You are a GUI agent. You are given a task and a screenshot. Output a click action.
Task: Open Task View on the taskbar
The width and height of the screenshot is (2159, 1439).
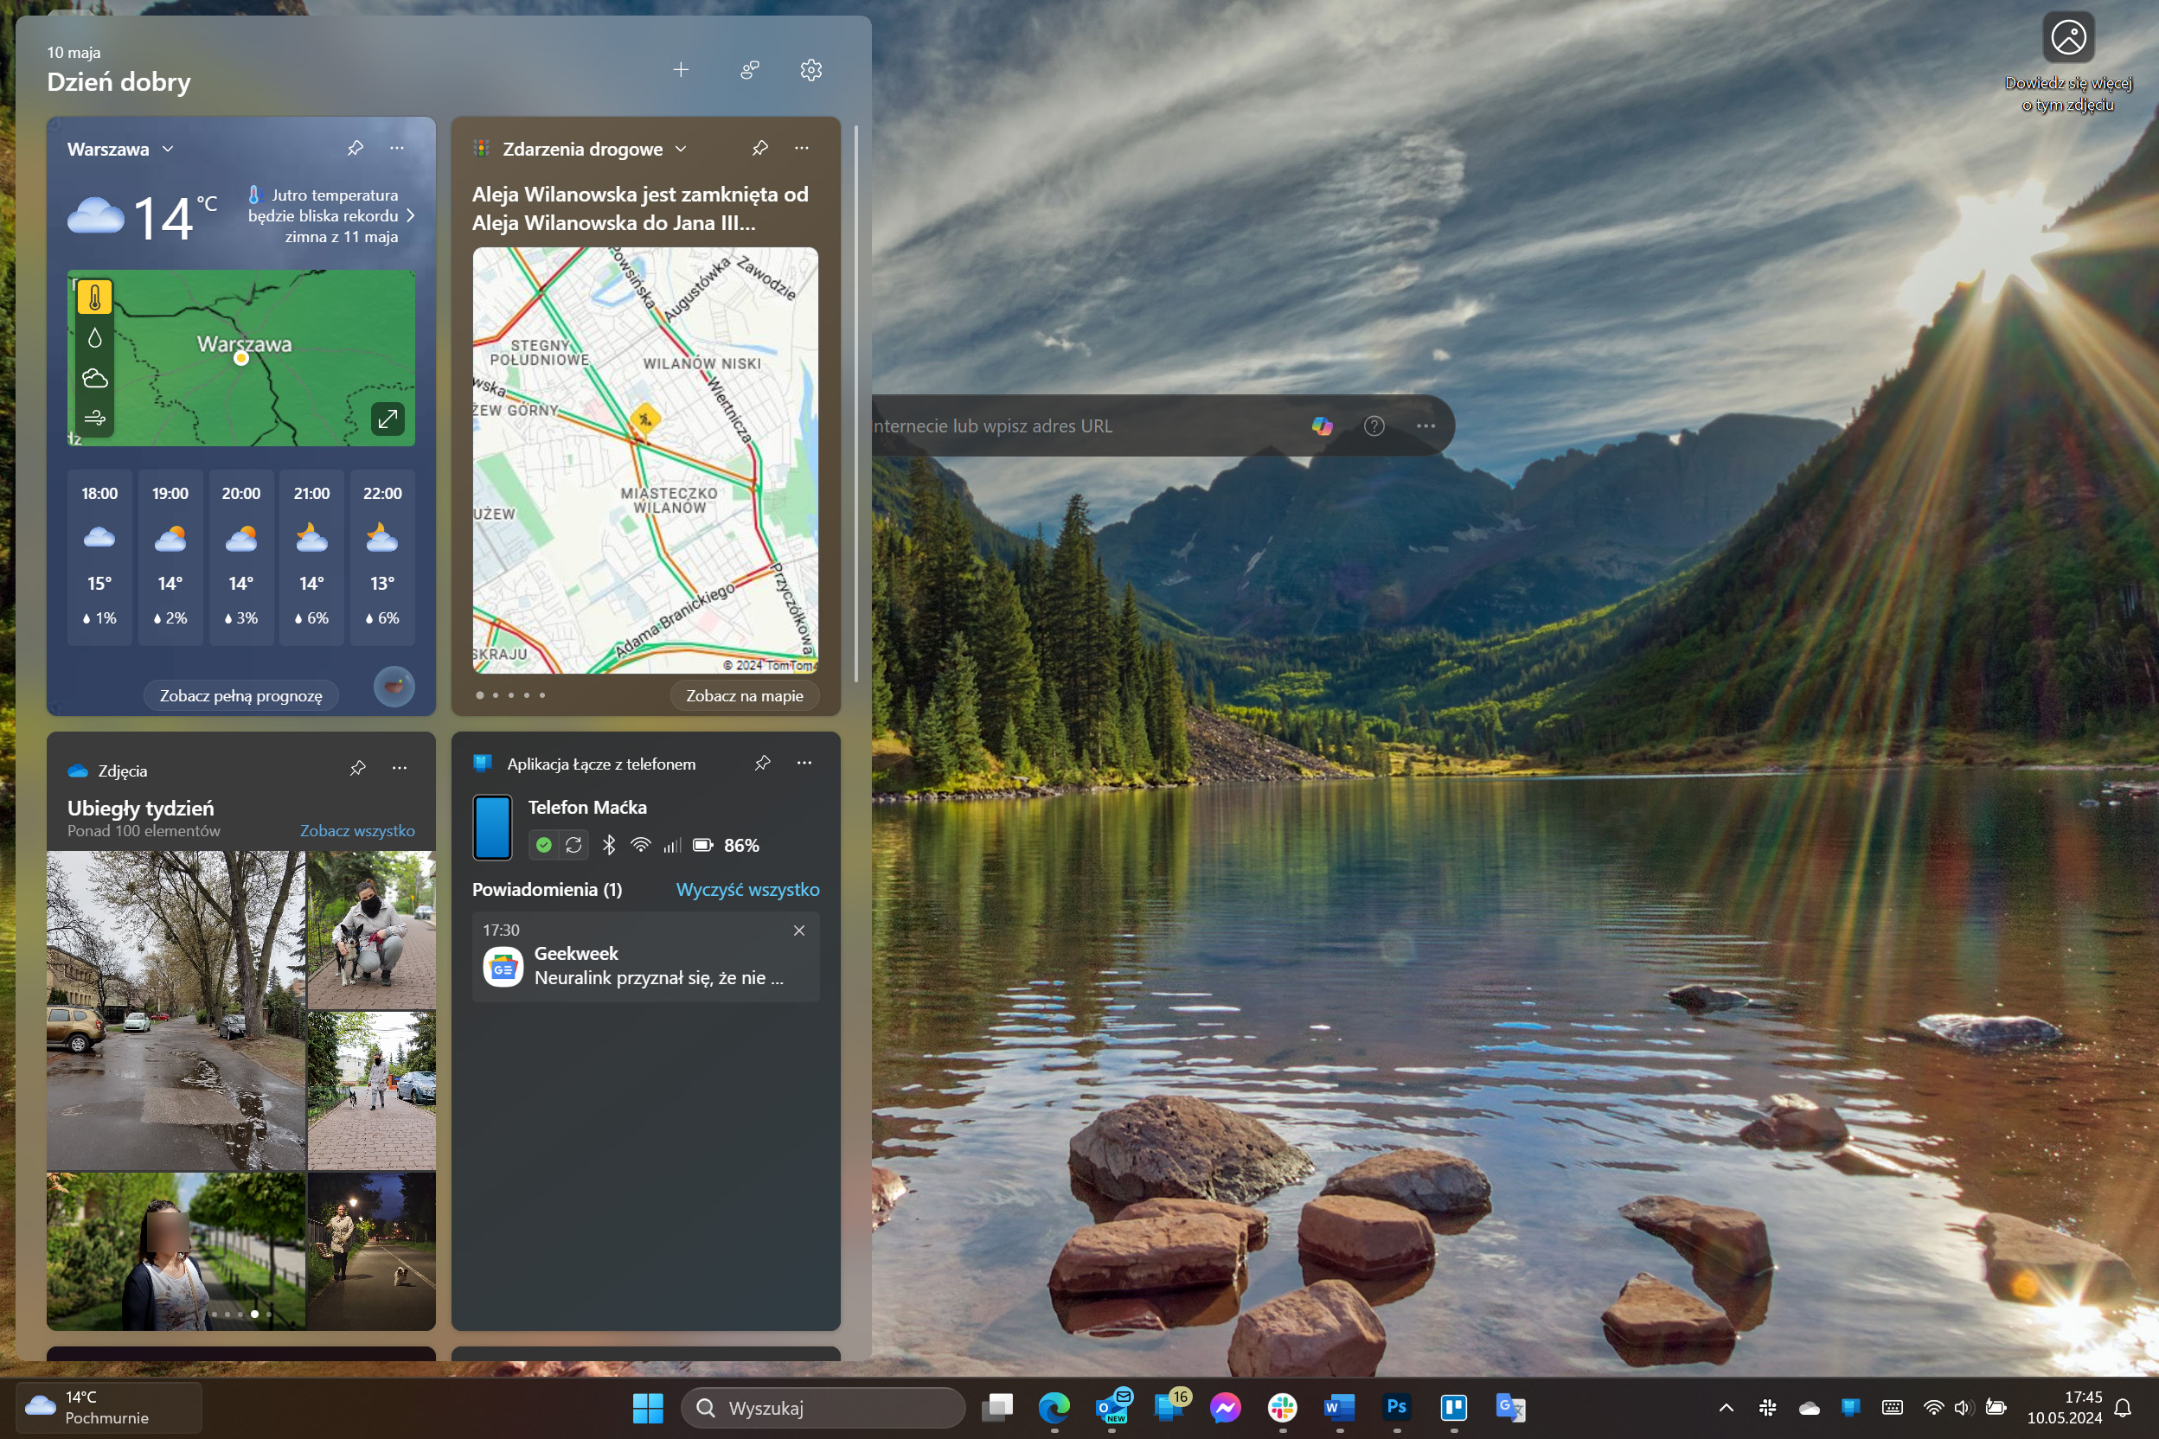tap(996, 1408)
